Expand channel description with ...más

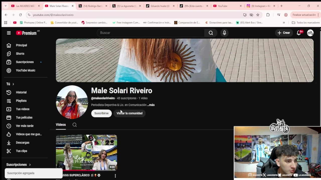[x=151, y=105]
